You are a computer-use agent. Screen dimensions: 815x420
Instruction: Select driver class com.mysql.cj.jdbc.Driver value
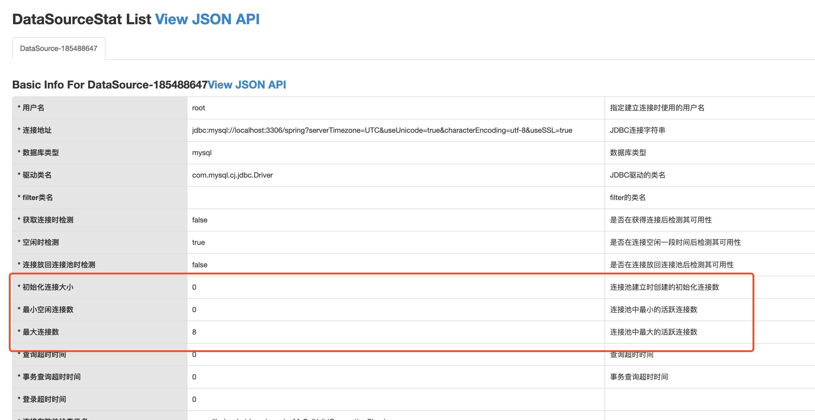click(233, 175)
